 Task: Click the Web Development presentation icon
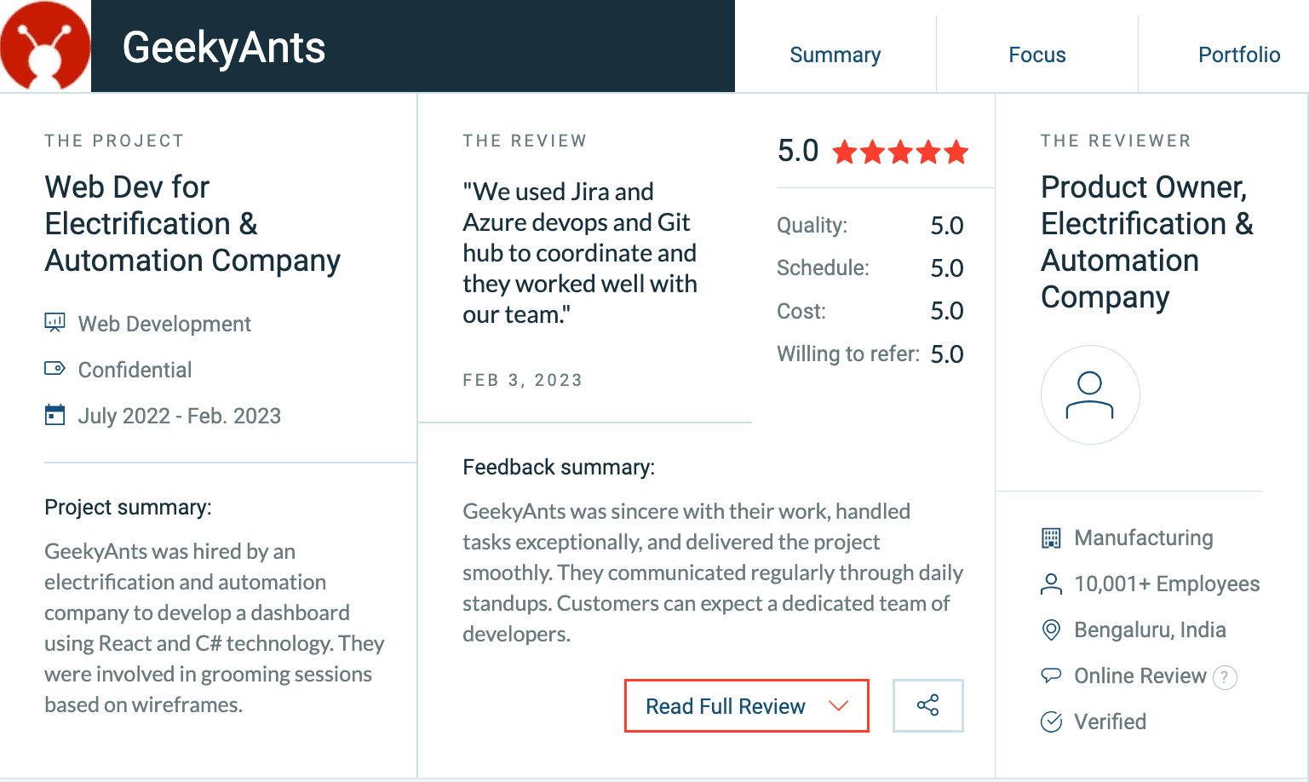pos(55,323)
